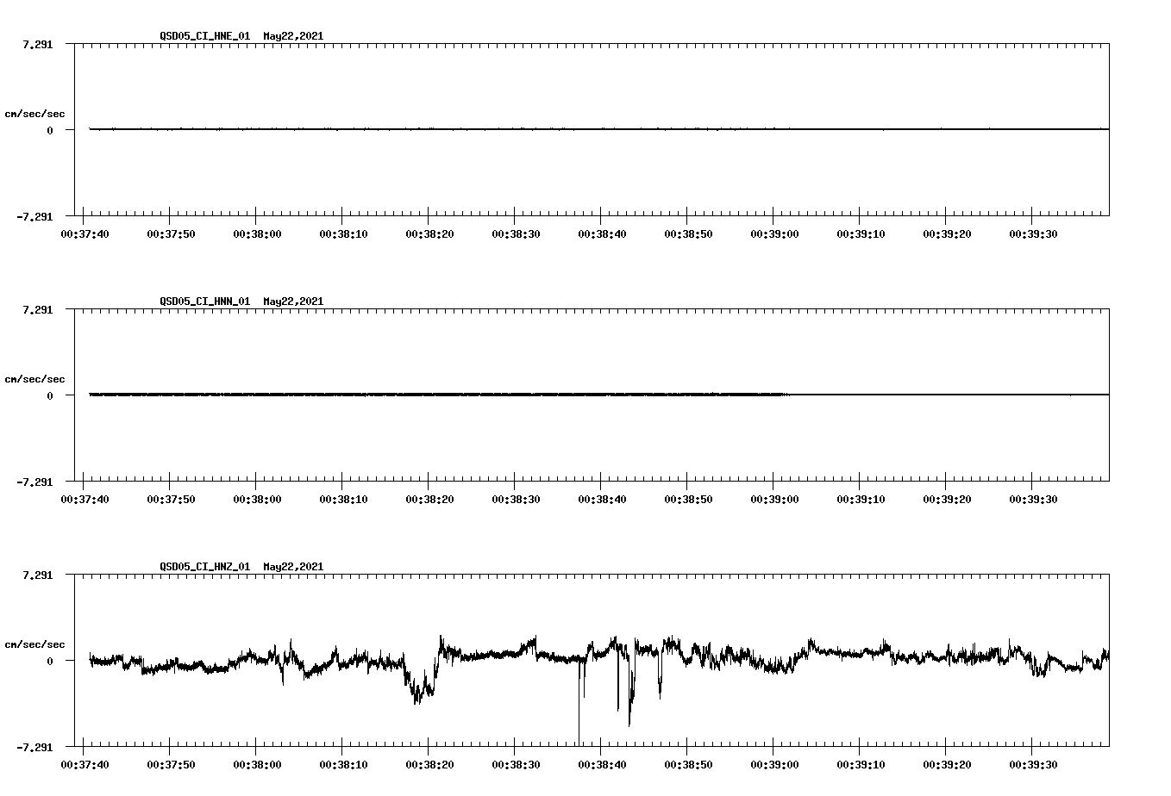Image resolution: width=1171 pixels, height=796 pixels.
Task: Click the cm/sec/sec axis label on HNZ plot
Action: click(x=34, y=642)
